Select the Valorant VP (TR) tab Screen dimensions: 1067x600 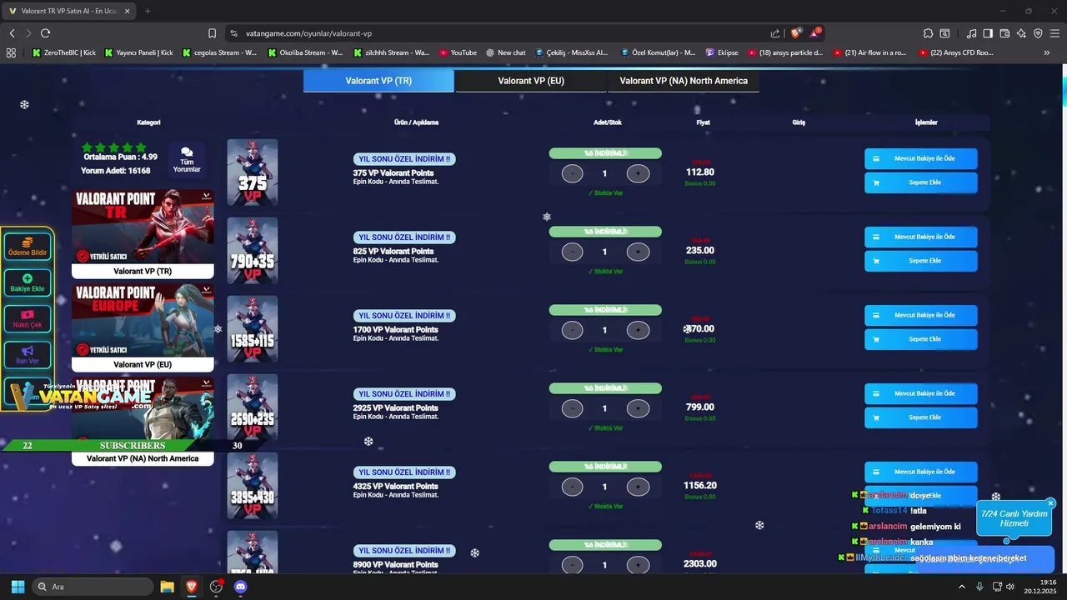(x=378, y=81)
